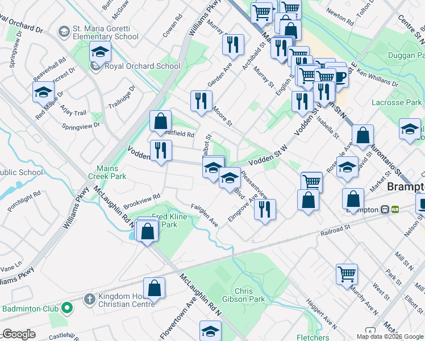Click the restaurant marker near Moore St
The width and height of the screenshot is (425, 341).
pos(201,103)
